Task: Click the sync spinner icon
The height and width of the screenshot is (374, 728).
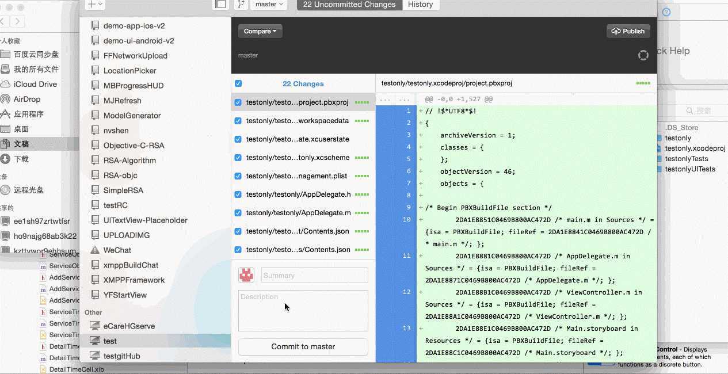Action: click(643, 55)
